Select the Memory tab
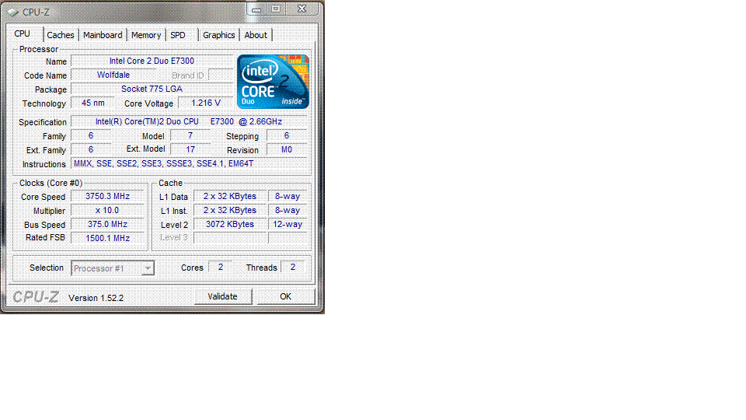This screenshot has height=420, width=746. click(146, 35)
